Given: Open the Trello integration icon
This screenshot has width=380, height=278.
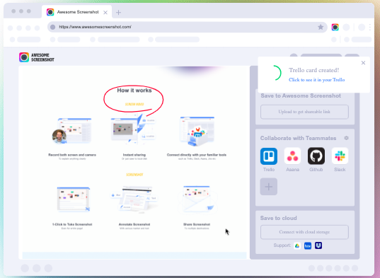Looking at the screenshot, I should point(269,156).
